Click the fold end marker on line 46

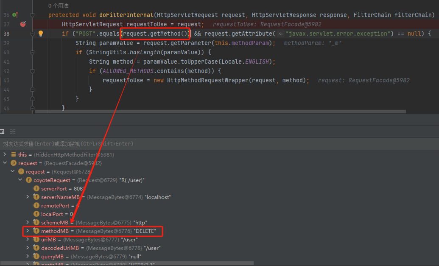[33, 108]
